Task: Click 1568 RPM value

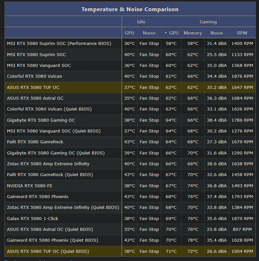Action: [x=242, y=66]
